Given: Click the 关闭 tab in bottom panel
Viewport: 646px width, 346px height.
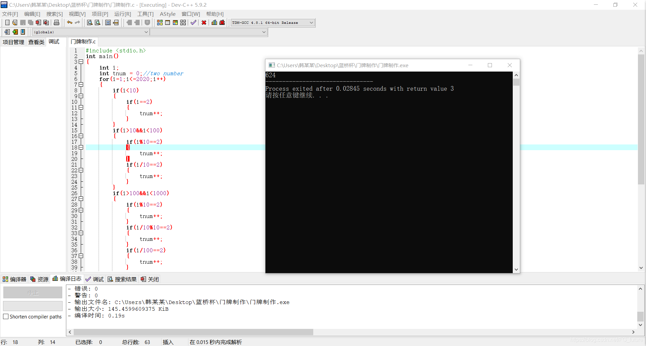Looking at the screenshot, I should pyautogui.click(x=150, y=279).
